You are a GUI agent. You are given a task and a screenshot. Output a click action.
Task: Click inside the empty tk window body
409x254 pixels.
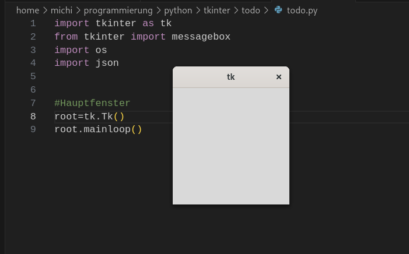tap(231, 146)
